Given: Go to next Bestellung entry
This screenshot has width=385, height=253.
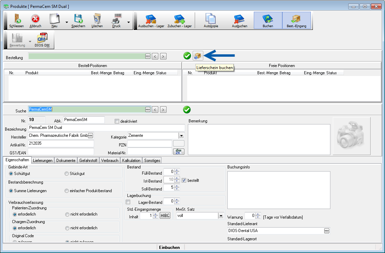Looking at the screenshot, I should [163, 56].
